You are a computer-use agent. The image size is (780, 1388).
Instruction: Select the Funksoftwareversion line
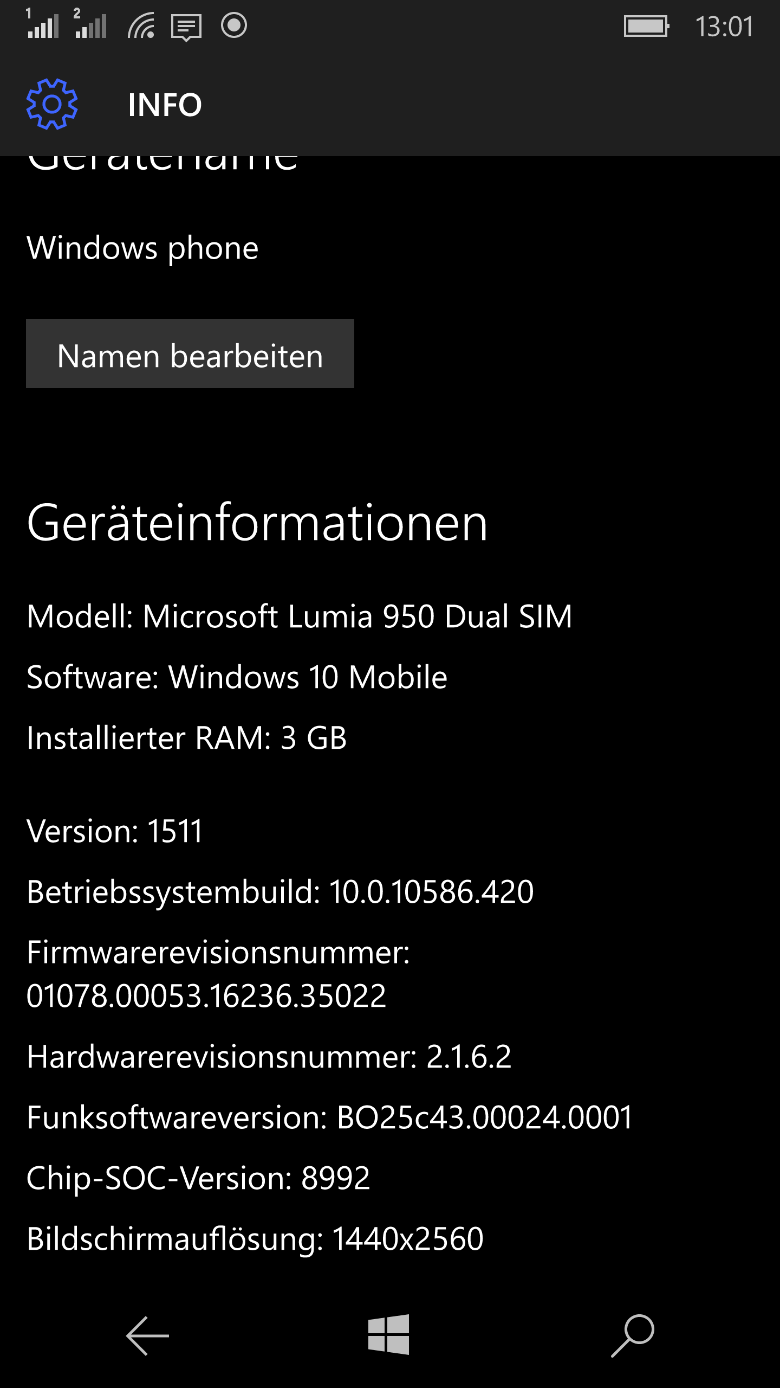tap(329, 1117)
